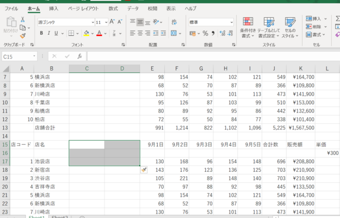Click Merge and Center icon
This screenshot has width=340, height=218.
pyautogui.click(x=174, y=33)
